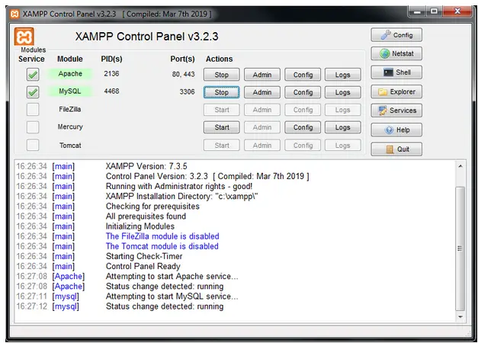Open Apache Logs menu
The width and height of the screenshot is (478, 343).
[342, 75]
